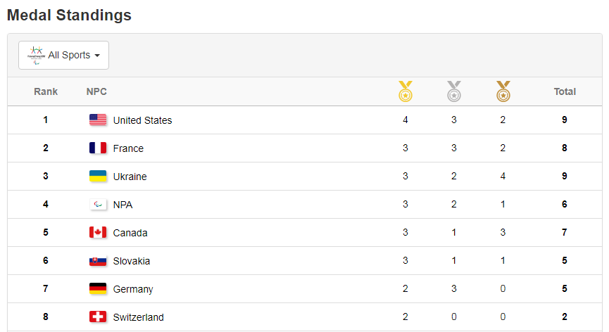The height and width of the screenshot is (332, 609).
Task: Click the Ukraine flag icon
Action: 98,177
